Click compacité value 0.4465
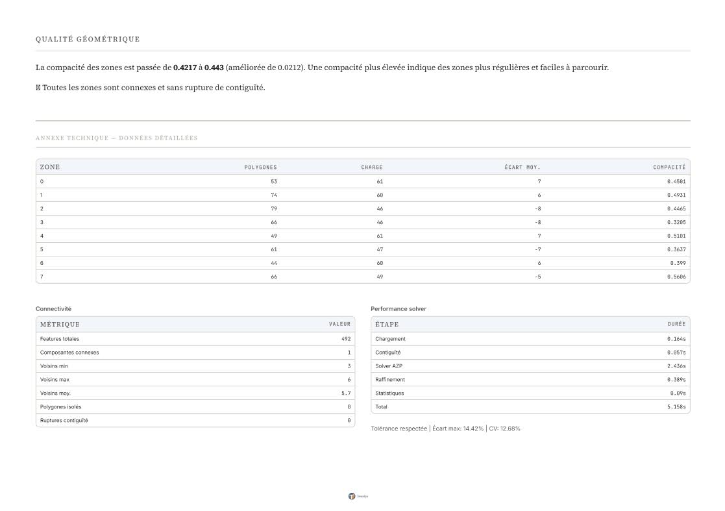This screenshot has width=725, height=511. pyautogui.click(x=676, y=209)
